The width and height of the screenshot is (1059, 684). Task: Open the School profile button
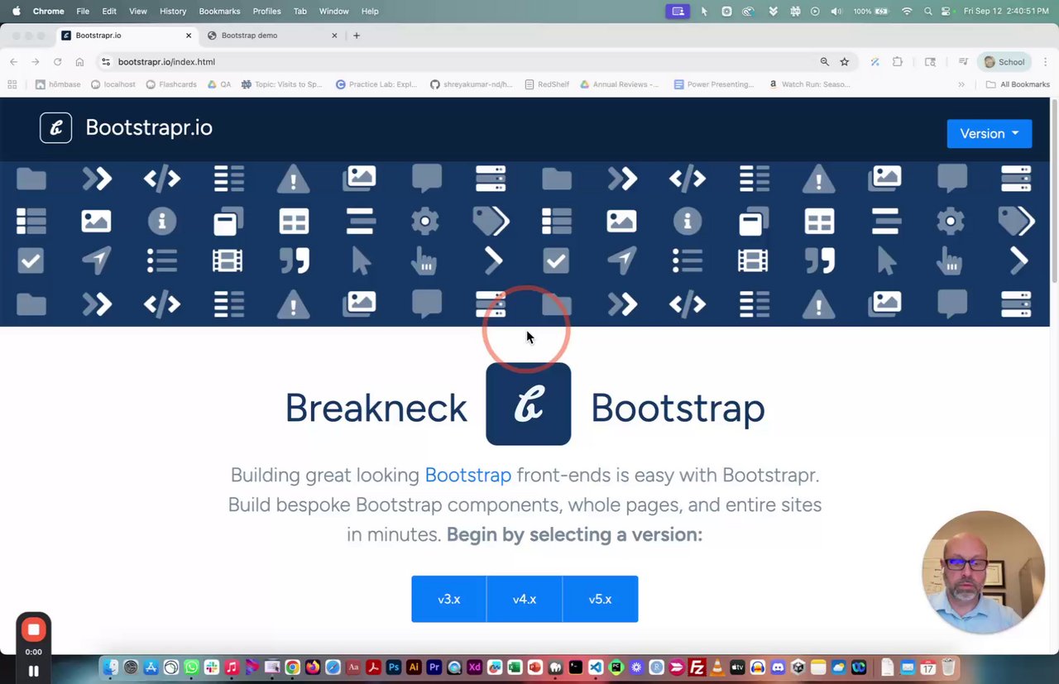coord(1004,62)
